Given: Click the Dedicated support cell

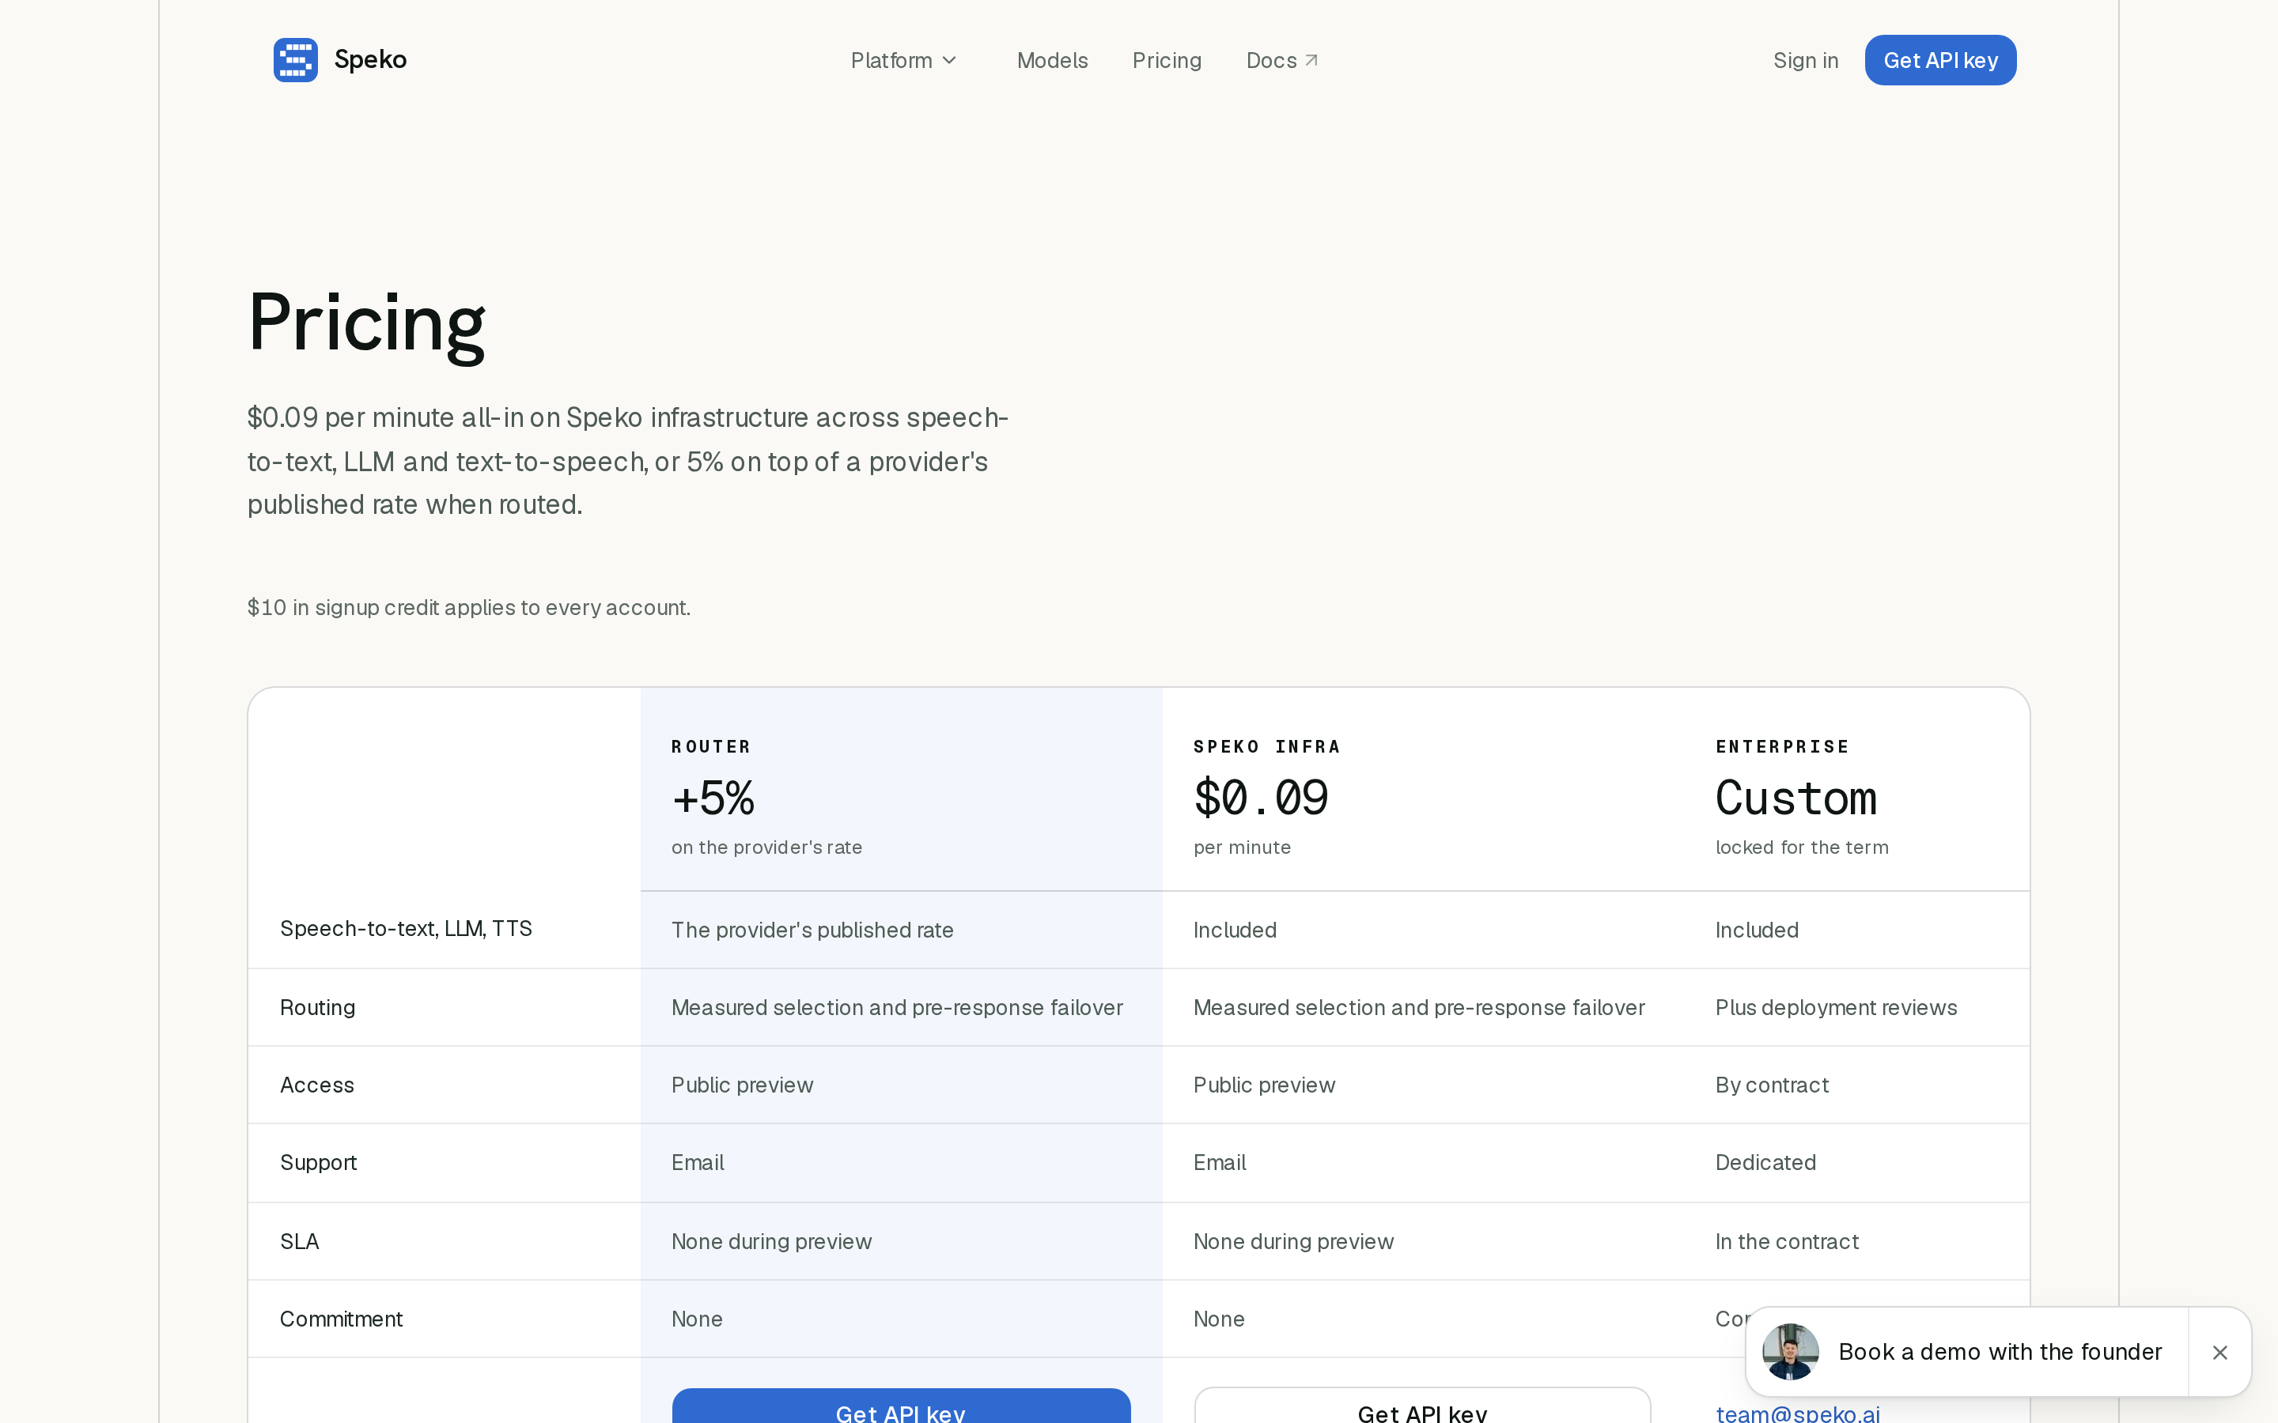Looking at the screenshot, I should tap(1765, 1162).
